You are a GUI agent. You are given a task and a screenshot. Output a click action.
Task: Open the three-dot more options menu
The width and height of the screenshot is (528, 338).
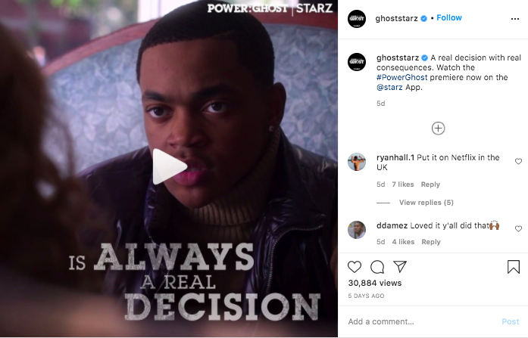click(x=515, y=19)
